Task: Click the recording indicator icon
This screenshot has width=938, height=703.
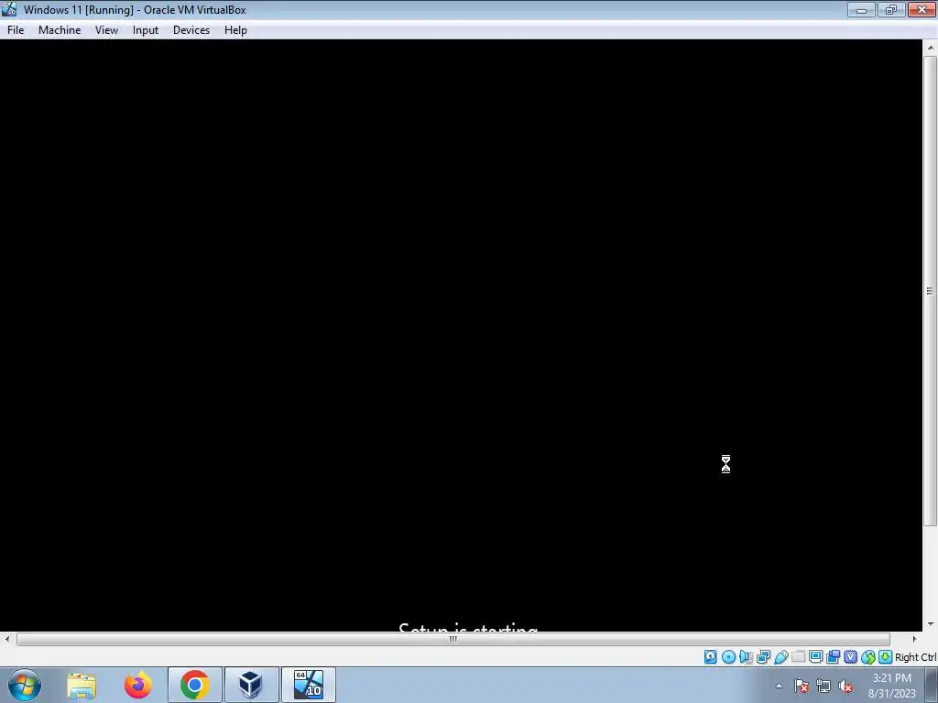Action: point(833,657)
